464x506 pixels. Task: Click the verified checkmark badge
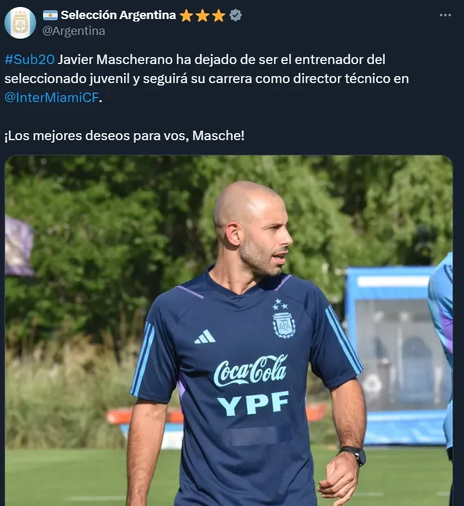(x=236, y=15)
